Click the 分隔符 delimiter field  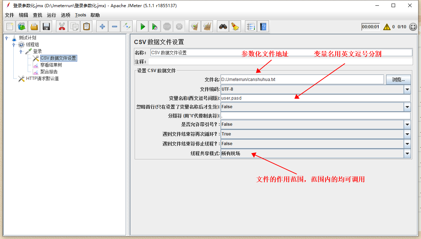point(315,116)
